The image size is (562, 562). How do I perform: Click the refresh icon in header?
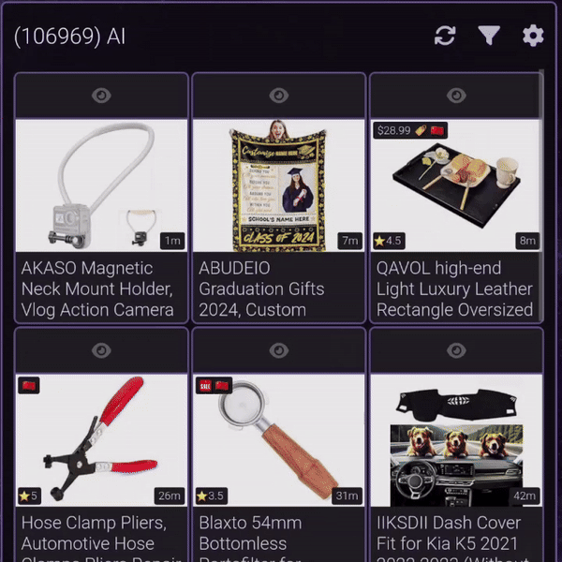(445, 36)
